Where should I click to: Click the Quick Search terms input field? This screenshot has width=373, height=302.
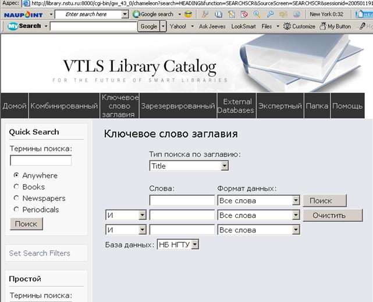pos(41,160)
